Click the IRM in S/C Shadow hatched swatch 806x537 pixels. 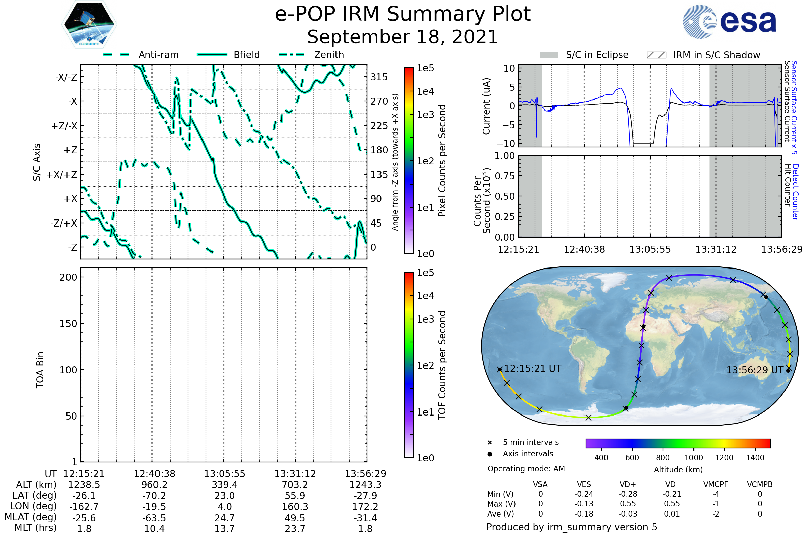point(656,55)
